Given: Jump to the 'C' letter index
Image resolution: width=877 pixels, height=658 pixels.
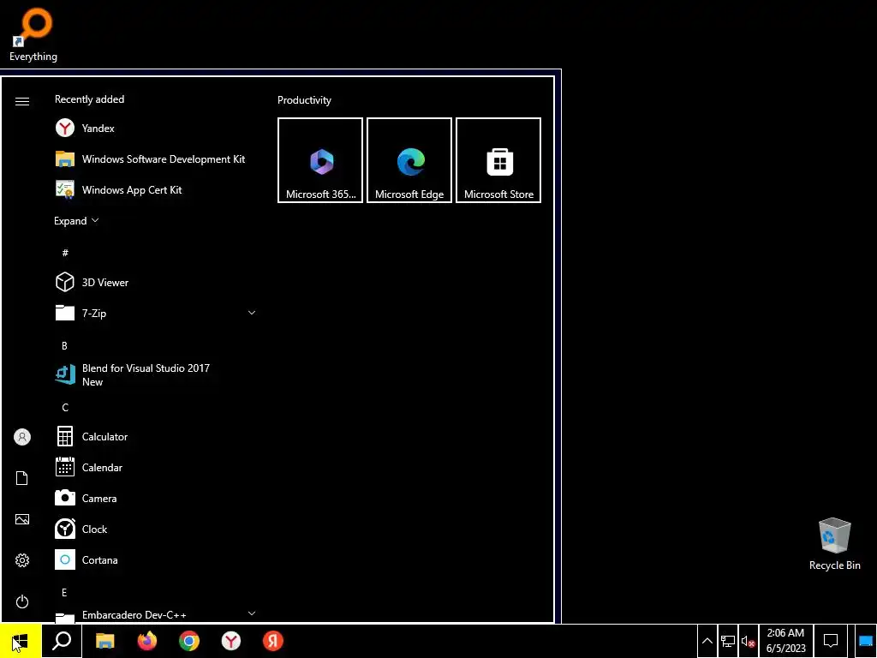Looking at the screenshot, I should tap(65, 407).
